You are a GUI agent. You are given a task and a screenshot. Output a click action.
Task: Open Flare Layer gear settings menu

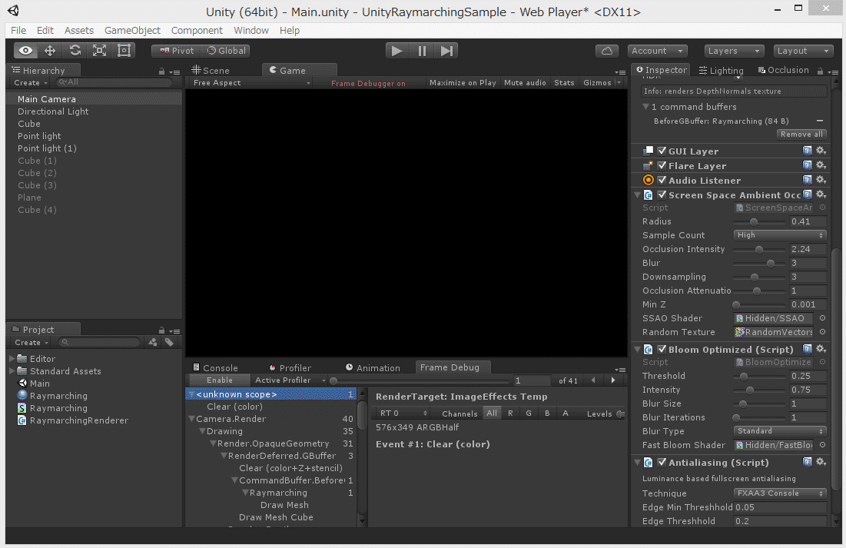pyautogui.click(x=821, y=166)
